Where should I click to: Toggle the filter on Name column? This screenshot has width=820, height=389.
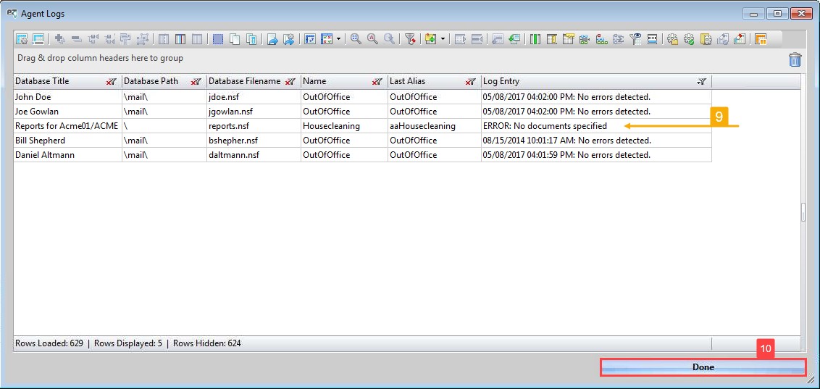(x=377, y=82)
